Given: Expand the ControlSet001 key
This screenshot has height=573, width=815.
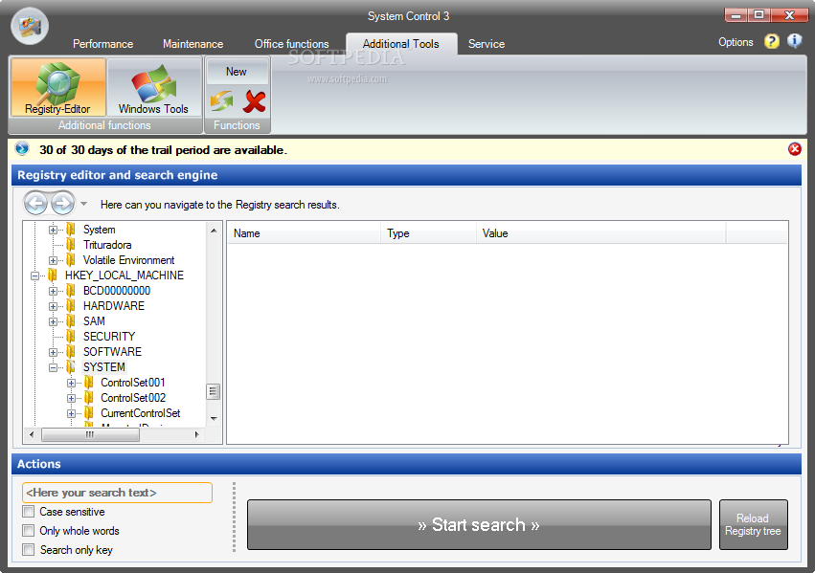Looking at the screenshot, I should [71, 383].
